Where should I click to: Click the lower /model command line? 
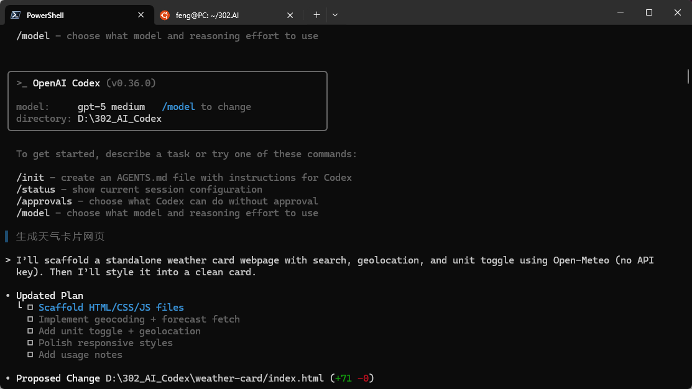[167, 213]
